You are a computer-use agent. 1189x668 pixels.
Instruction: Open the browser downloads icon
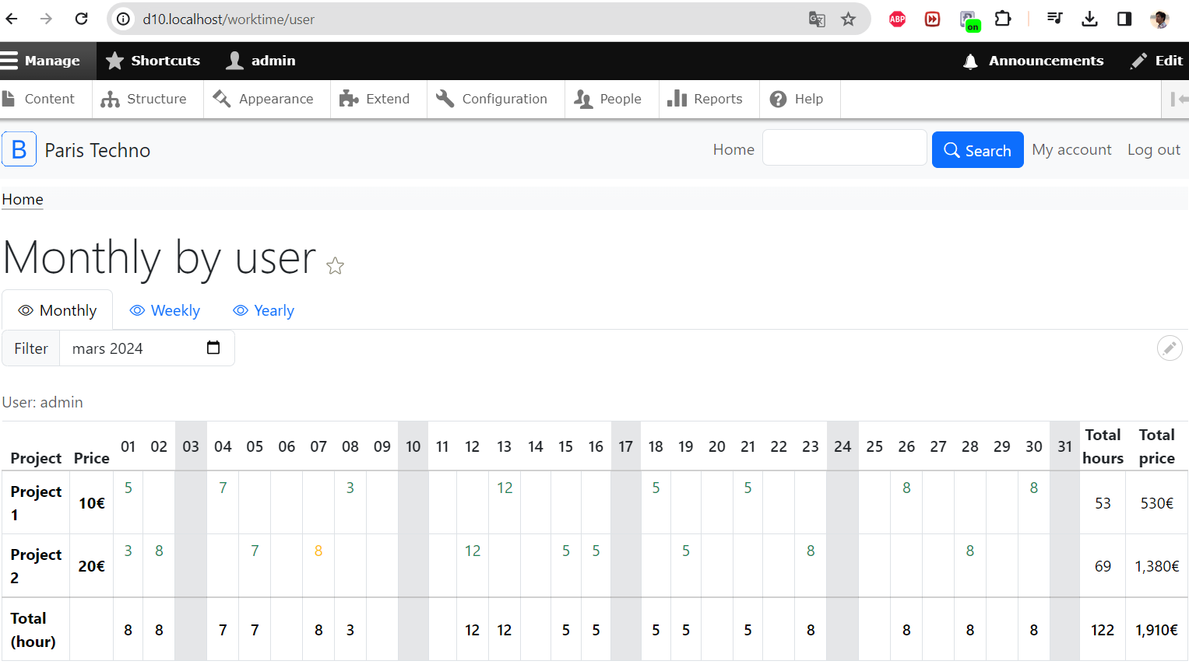[x=1090, y=19]
